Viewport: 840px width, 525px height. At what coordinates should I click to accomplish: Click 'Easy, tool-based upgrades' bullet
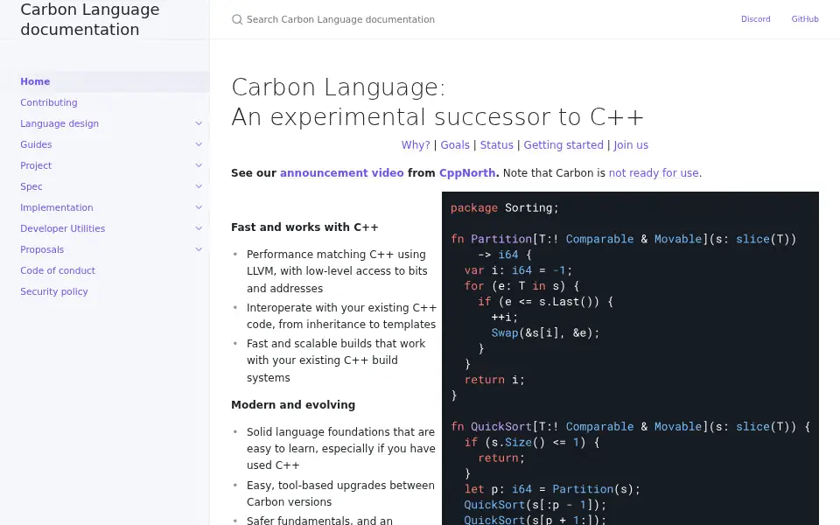pos(340,493)
